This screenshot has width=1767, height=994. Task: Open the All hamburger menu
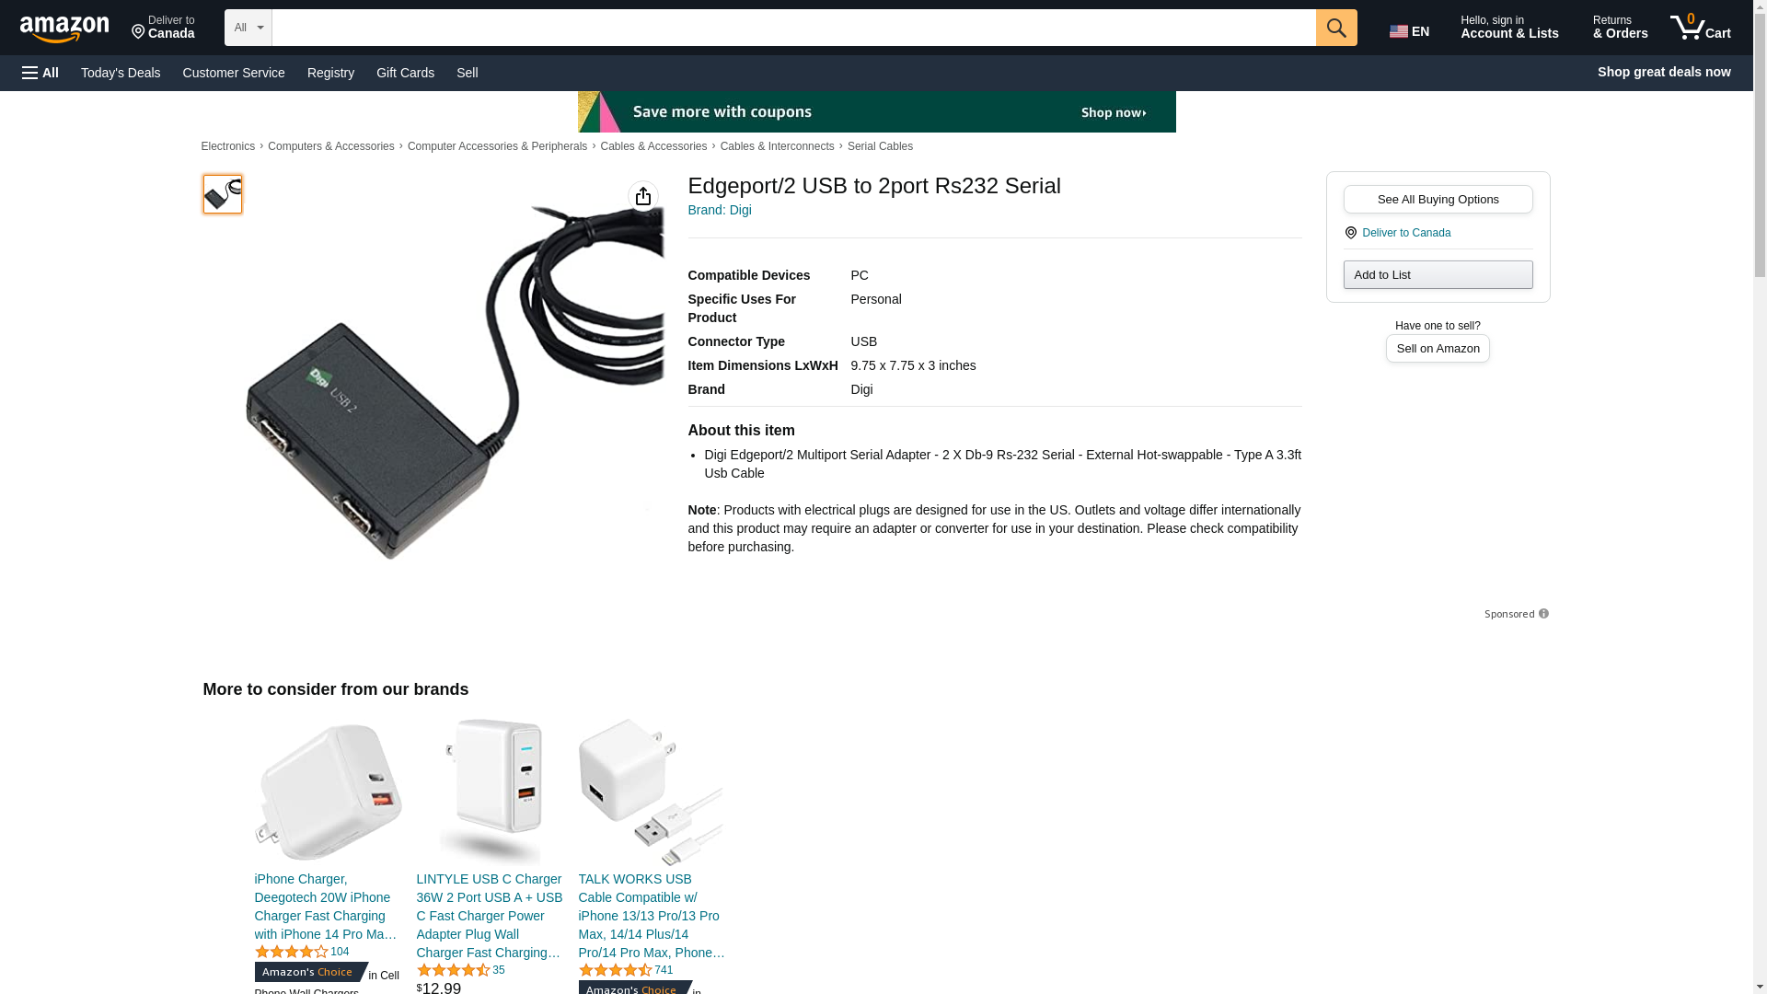pos(40,73)
